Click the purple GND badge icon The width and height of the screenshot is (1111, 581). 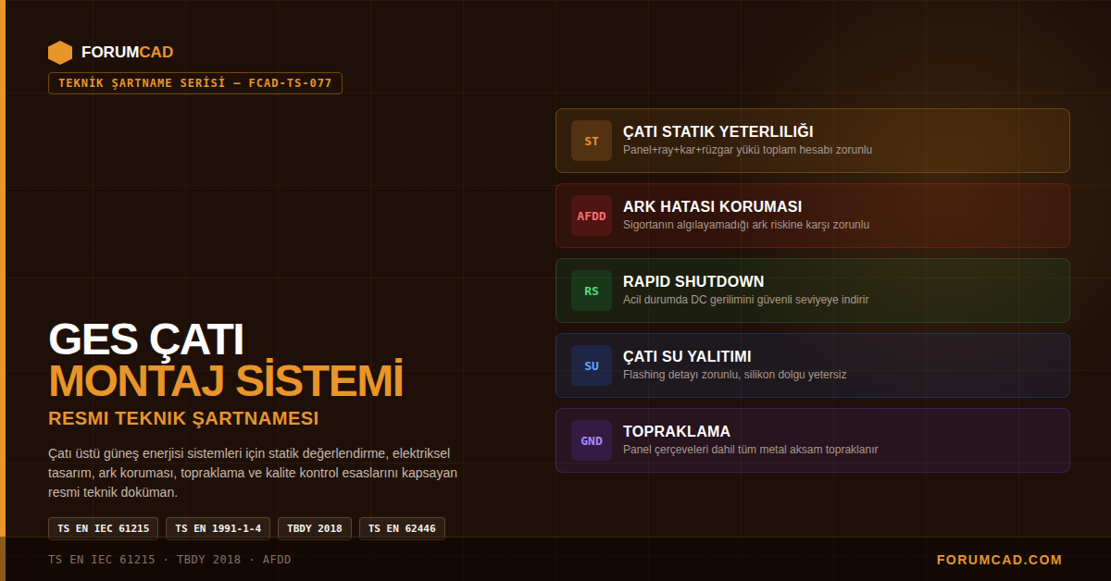point(592,440)
